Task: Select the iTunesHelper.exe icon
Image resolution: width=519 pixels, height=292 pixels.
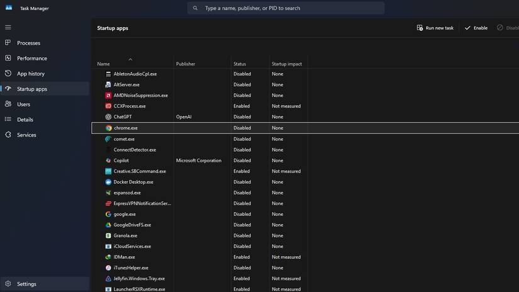Action: (x=108, y=267)
